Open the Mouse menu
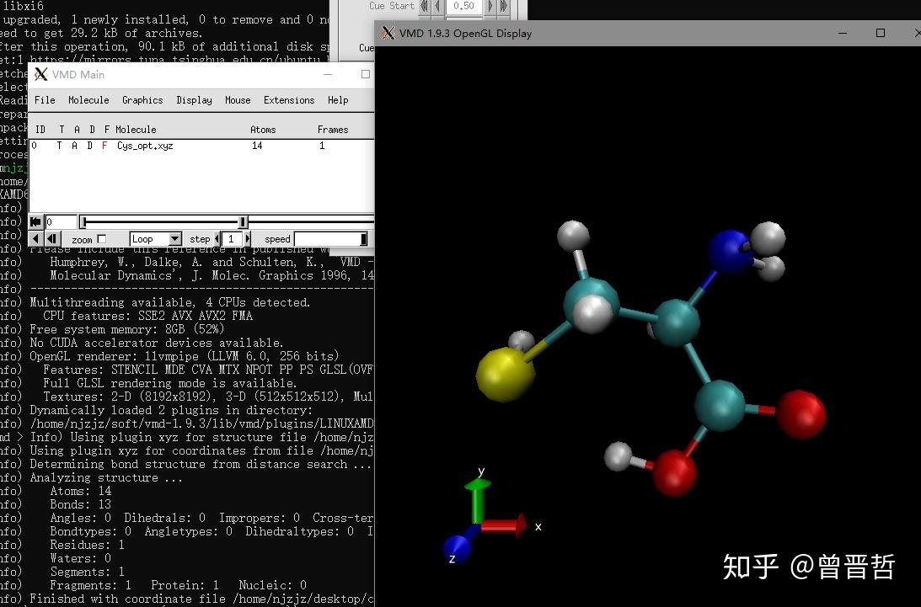Image resolution: width=921 pixels, height=607 pixels. pyautogui.click(x=238, y=100)
